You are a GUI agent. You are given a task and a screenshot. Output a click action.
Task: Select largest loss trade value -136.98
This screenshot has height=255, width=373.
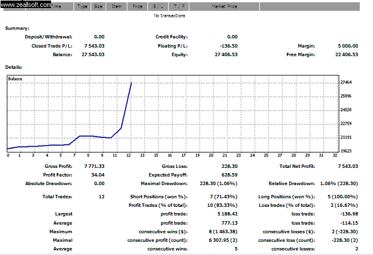click(x=349, y=214)
